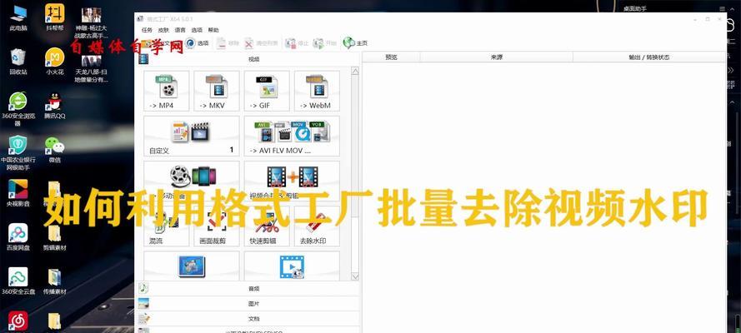Open the 语言 menu
The image size is (741, 333).
pyautogui.click(x=180, y=30)
